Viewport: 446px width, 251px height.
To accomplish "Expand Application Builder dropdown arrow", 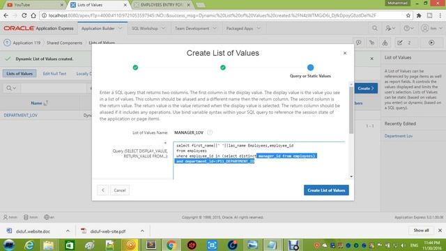I will (x=121, y=29).
